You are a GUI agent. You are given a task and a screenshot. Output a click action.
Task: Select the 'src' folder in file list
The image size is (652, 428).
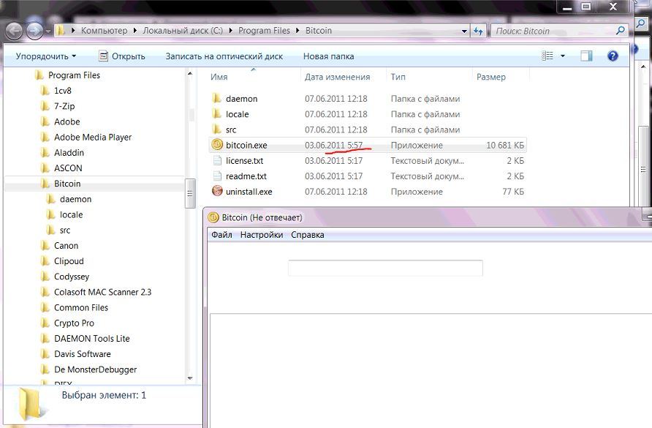[231, 129]
